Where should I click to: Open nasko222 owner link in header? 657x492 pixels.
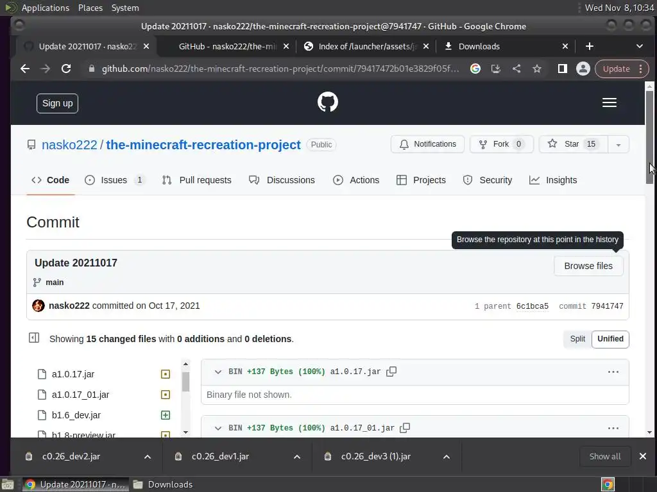tap(69, 145)
